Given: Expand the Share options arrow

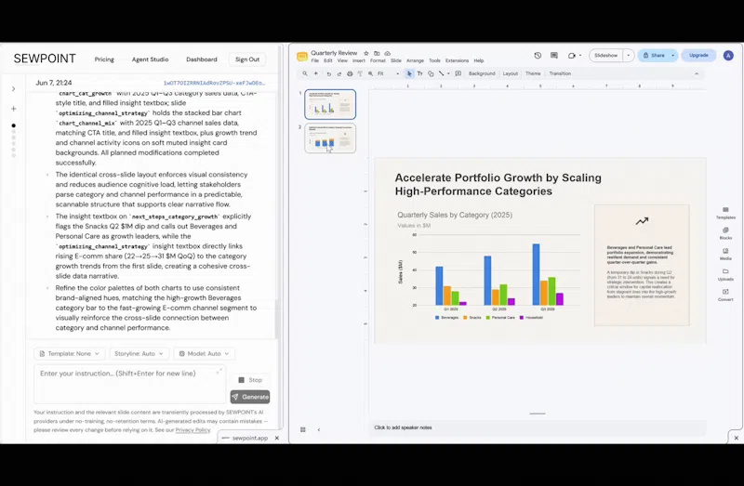Looking at the screenshot, I should point(672,56).
